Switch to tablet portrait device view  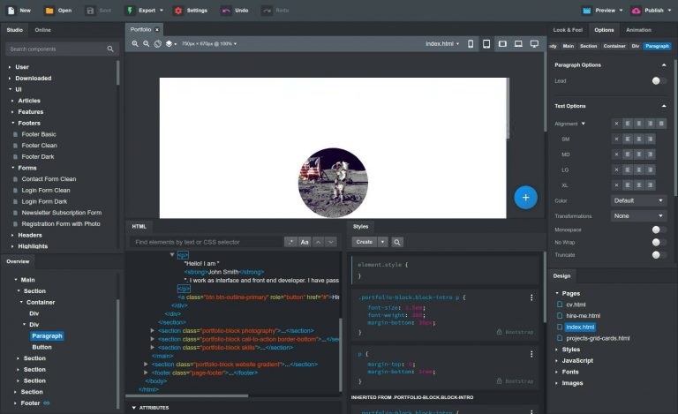coord(486,43)
